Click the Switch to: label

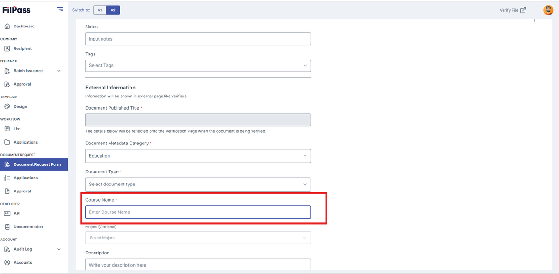coord(81,10)
